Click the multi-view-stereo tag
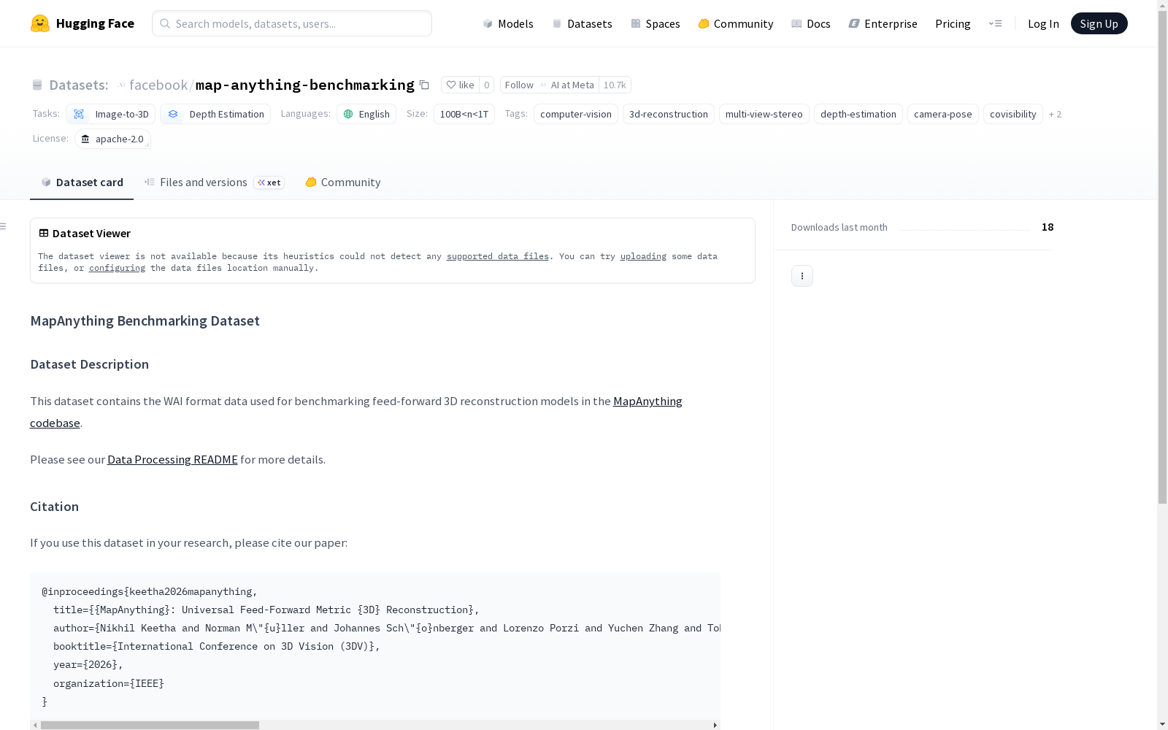Image resolution: width=1168 pixels, height=730 pixels. (764, 114)
